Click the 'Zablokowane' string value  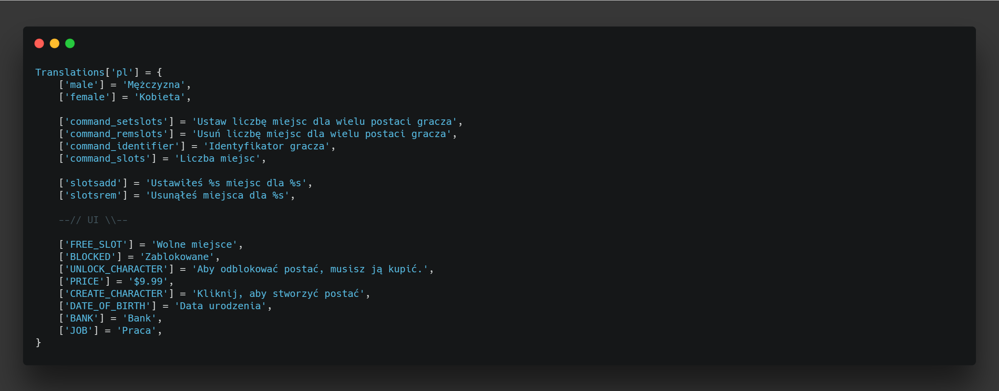177,257
